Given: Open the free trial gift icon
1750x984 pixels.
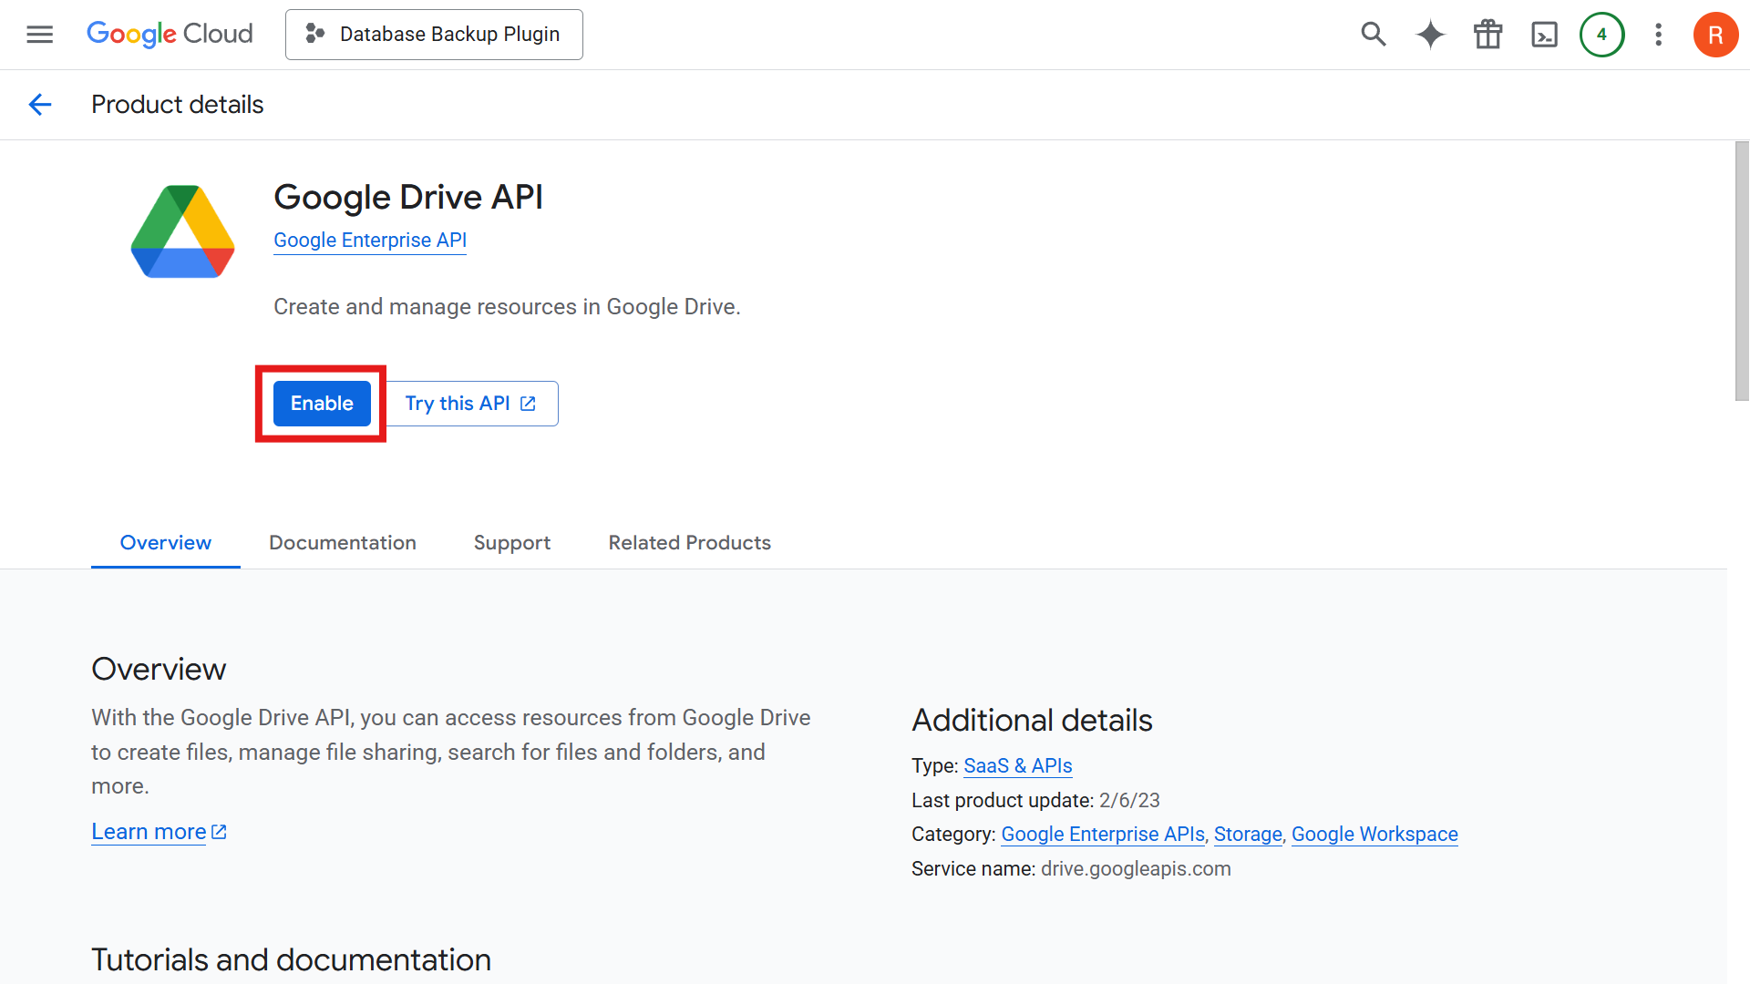Looking at the screenshot, I should click(x=1487, y=35).
